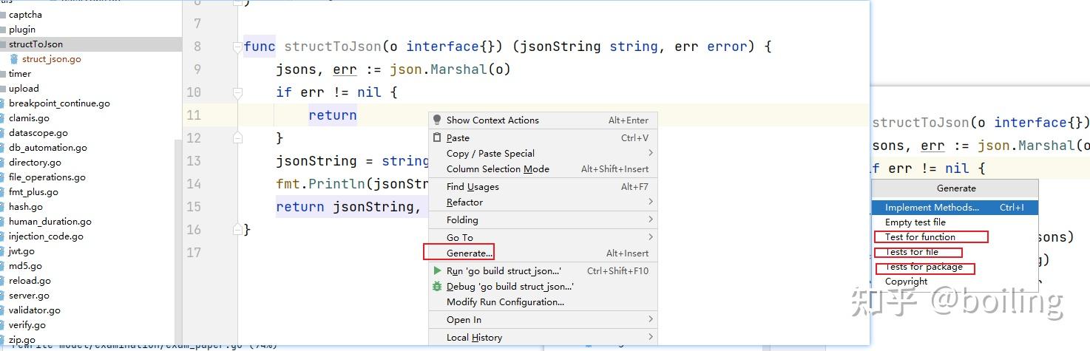Toggle Column Selection Mode

(x=497, y=168)
